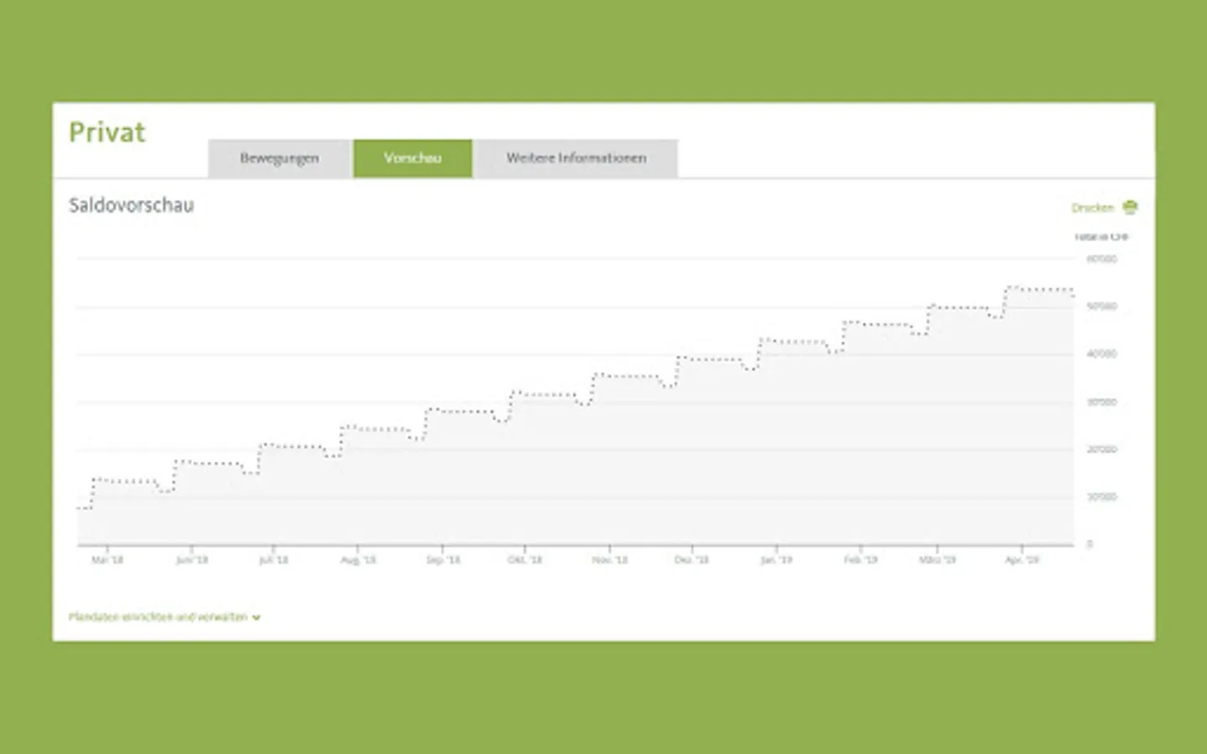Click the 20'000 y-axis value

pos(1102,450)
